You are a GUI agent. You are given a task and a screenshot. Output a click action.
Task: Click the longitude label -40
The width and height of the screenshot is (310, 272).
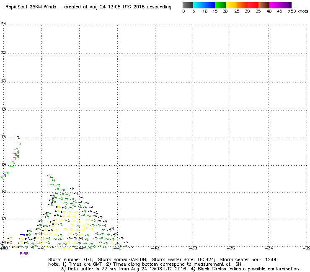tap(155, 248)
